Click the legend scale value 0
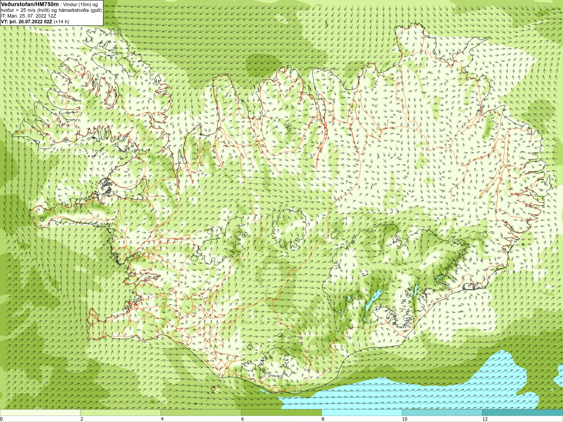Screen dimensions: 563x422 point(2,419)
